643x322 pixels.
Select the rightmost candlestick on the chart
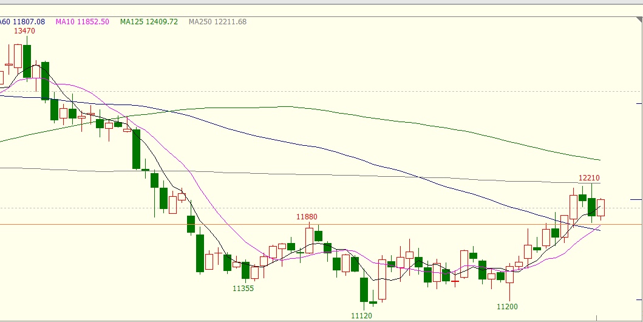pyautogui.click(x=601, y=207)
